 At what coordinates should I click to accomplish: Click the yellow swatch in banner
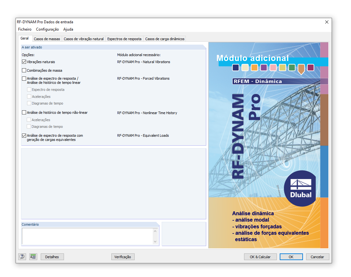[x=282, y=67]
